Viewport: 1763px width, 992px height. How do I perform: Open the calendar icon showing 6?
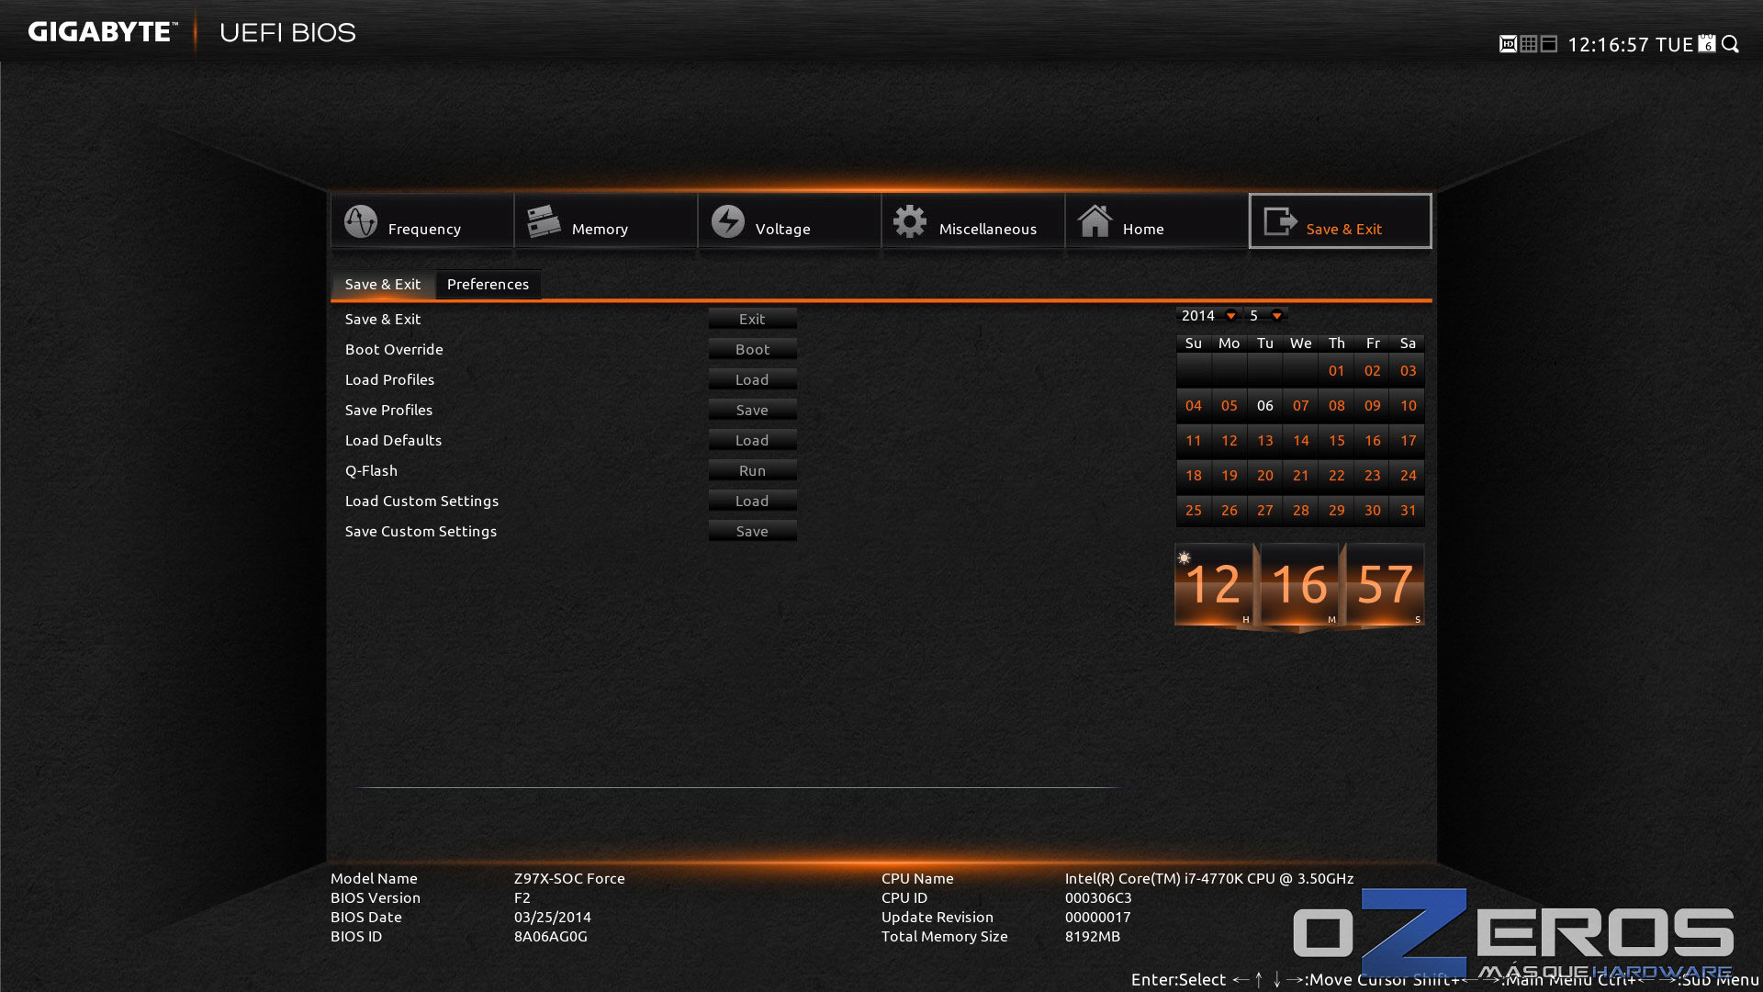1707,43
